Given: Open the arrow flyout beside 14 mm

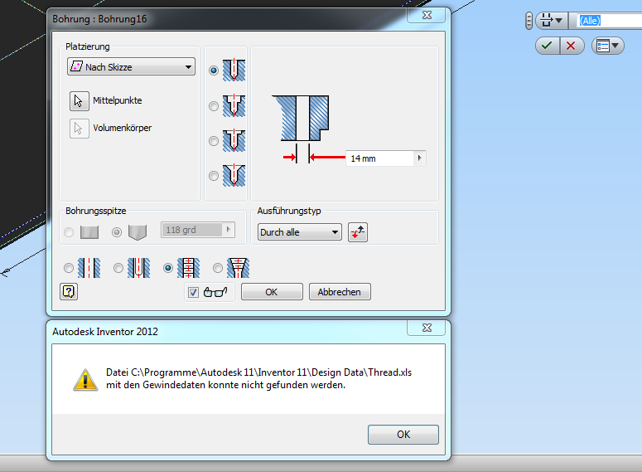Looking at the screenshot, I should pyautogui.click(x=420, y=158).
